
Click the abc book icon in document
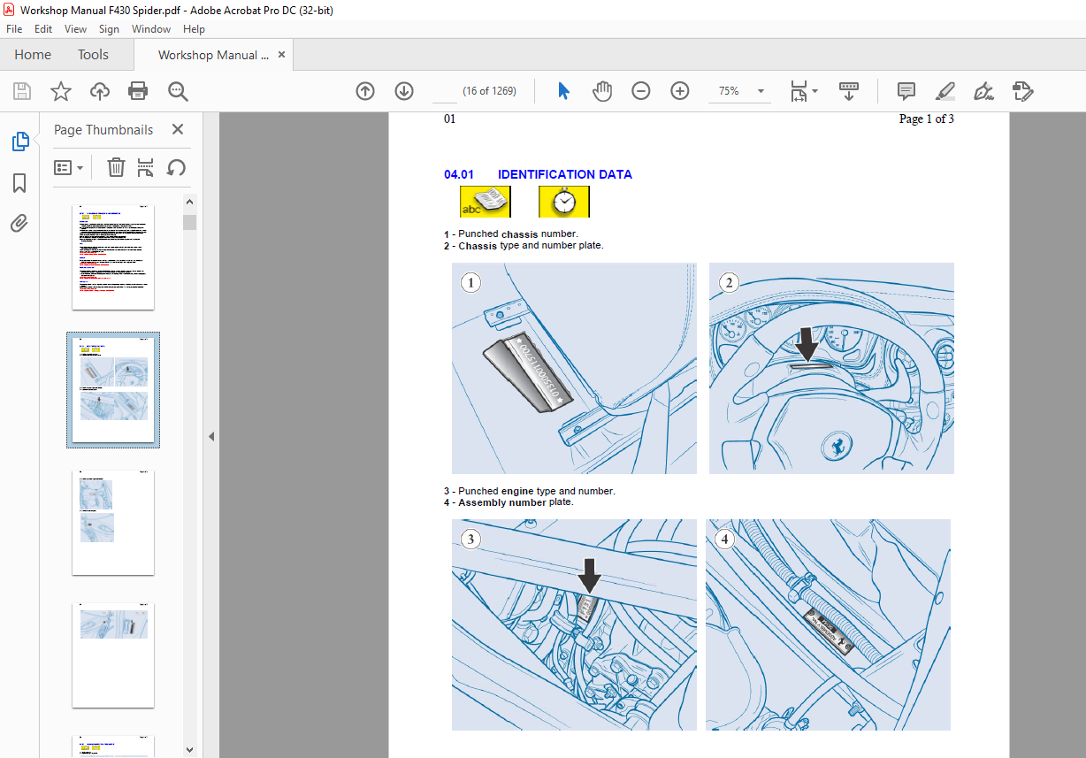point(485,202)
